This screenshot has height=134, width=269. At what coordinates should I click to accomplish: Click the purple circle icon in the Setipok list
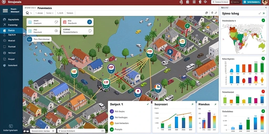pyautogui.click(x=111, y=111)
